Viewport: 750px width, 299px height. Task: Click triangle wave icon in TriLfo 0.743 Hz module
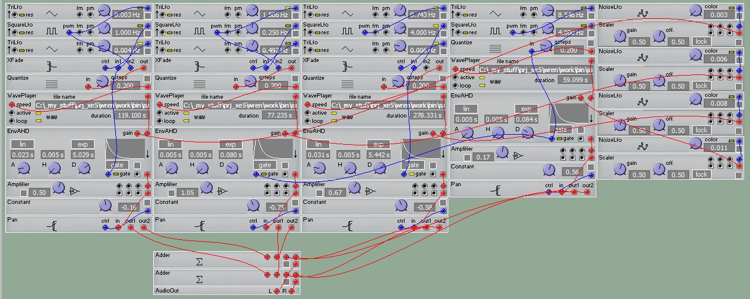click(348, 13)
